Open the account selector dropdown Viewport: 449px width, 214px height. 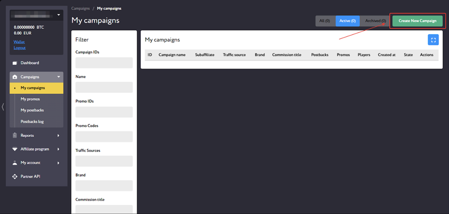pyautogui.click(x=58, y=15)
